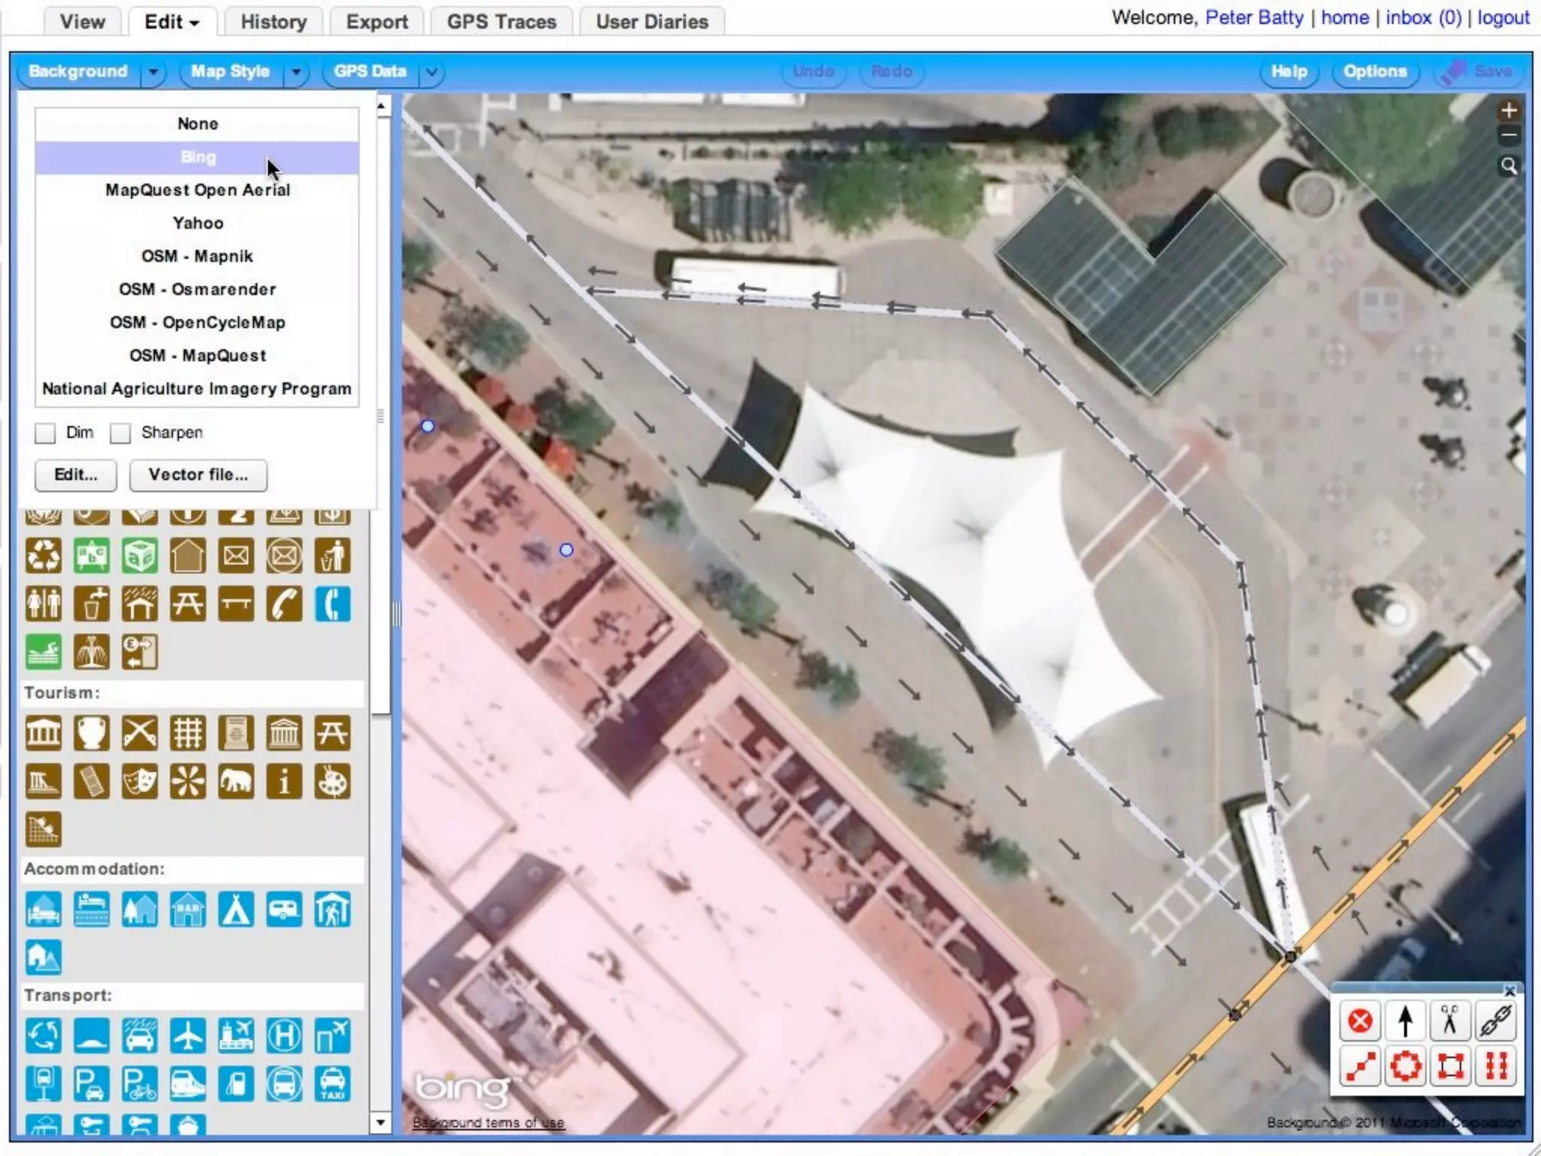This screenshot has height=1156, width=1541.
Task: Click the map zoom in plus button
Action: [1509, 111]
